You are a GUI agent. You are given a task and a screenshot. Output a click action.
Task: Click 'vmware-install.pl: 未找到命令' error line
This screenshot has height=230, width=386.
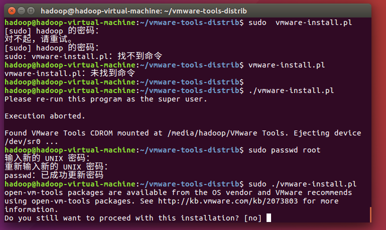pos(69,73)
